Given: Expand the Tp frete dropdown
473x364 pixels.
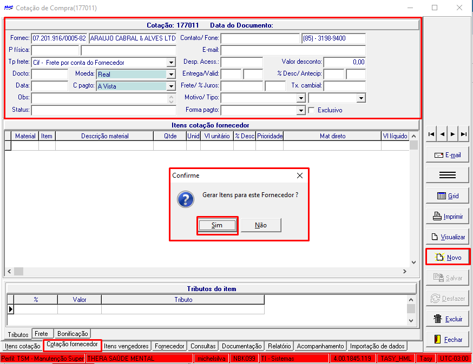Looking at the screenshot, I should (171, 63).
